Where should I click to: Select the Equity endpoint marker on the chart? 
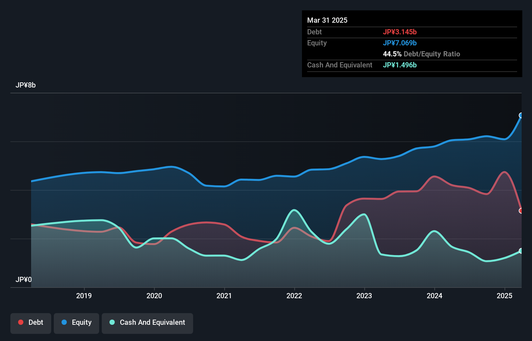pyautogui.click(x=521, y=115)
